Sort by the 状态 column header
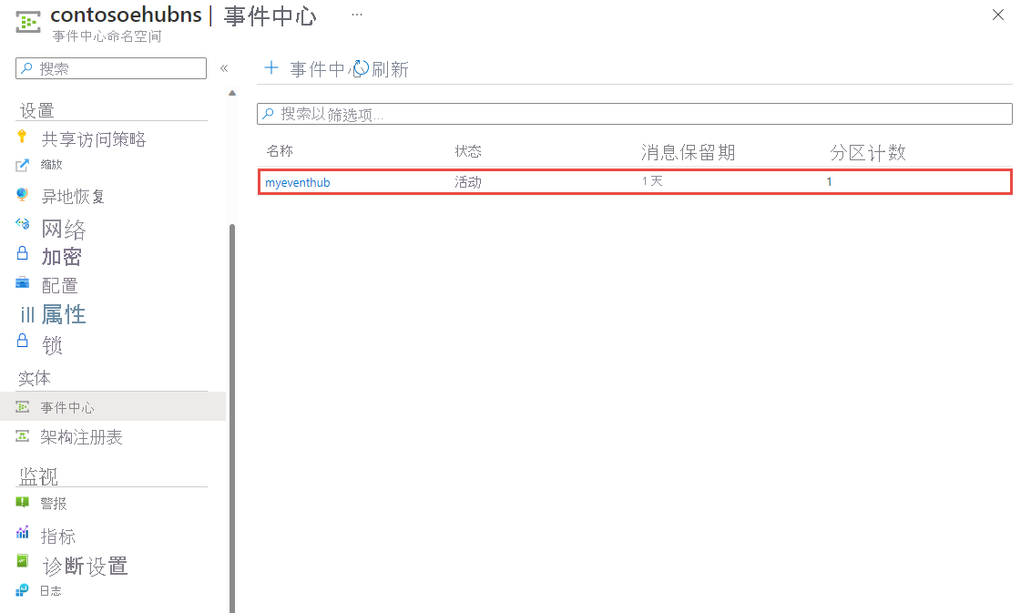The height and width of the screenshot is (613, 1031). click(468, 151)
